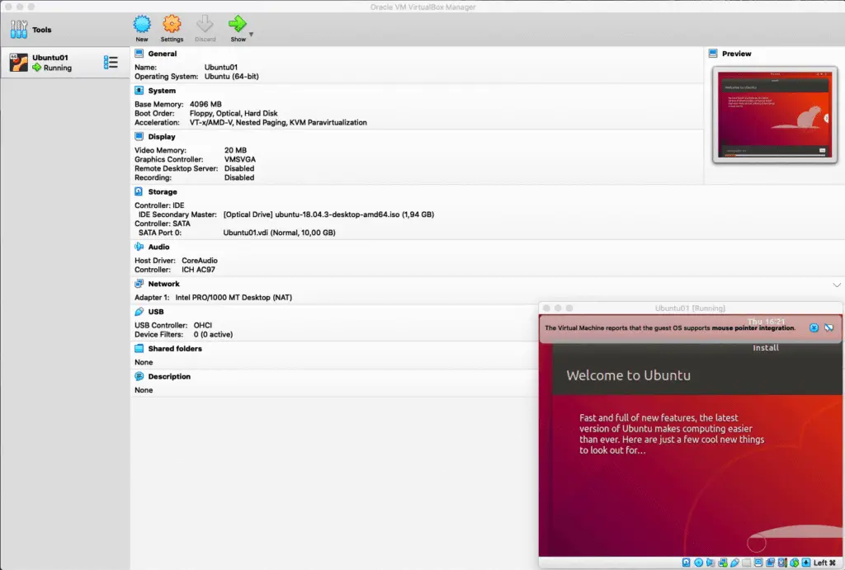Click the '0 (0 active)' device filters value

click(x=213, y=335)
